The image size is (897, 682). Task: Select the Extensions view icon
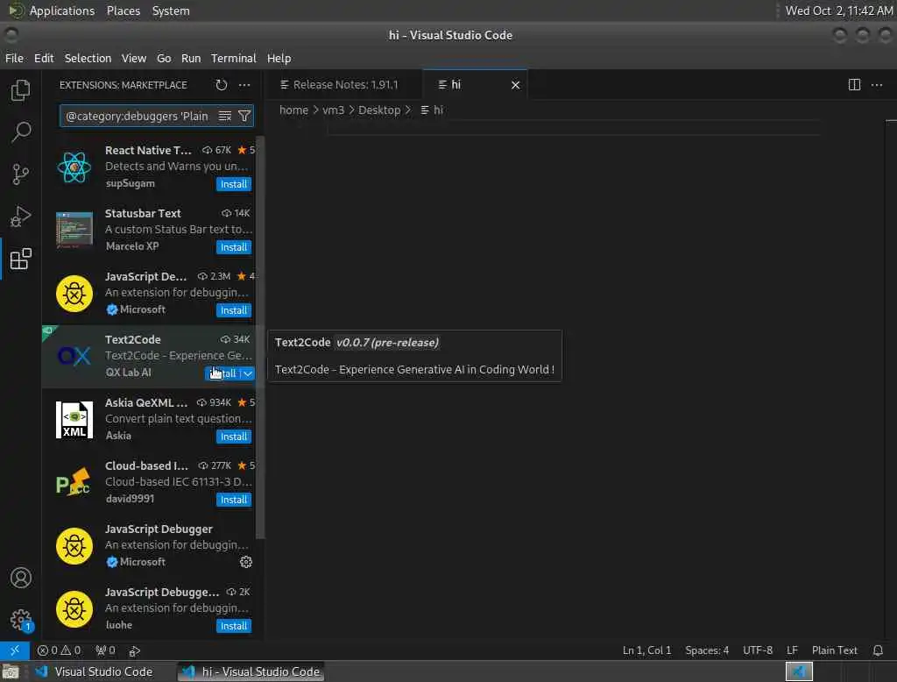pyautogui.click(x=21, y=259)
